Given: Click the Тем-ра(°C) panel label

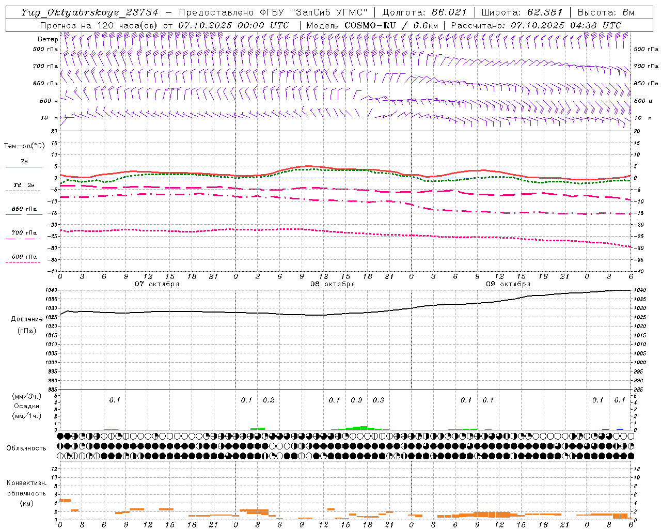Looking at the screenshot, I should [24, 146].
